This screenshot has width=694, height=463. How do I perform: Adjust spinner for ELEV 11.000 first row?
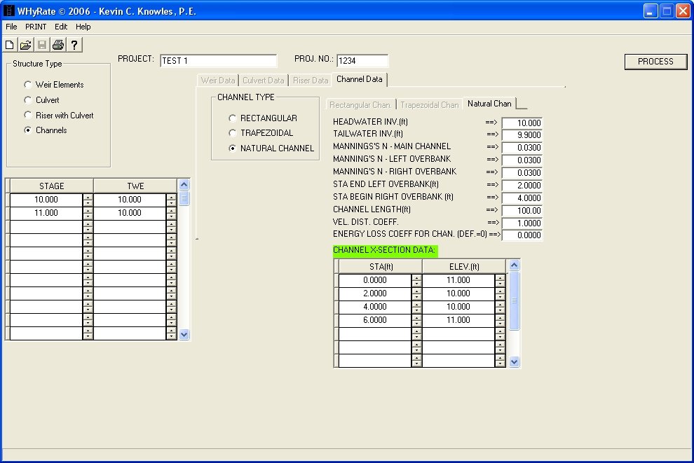coord(500,280)
